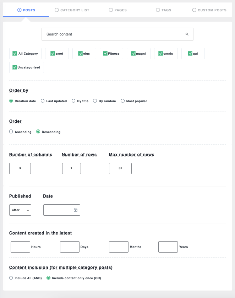Select Ascending order radio button
This screenshot has width=235, height=298.
11,132
